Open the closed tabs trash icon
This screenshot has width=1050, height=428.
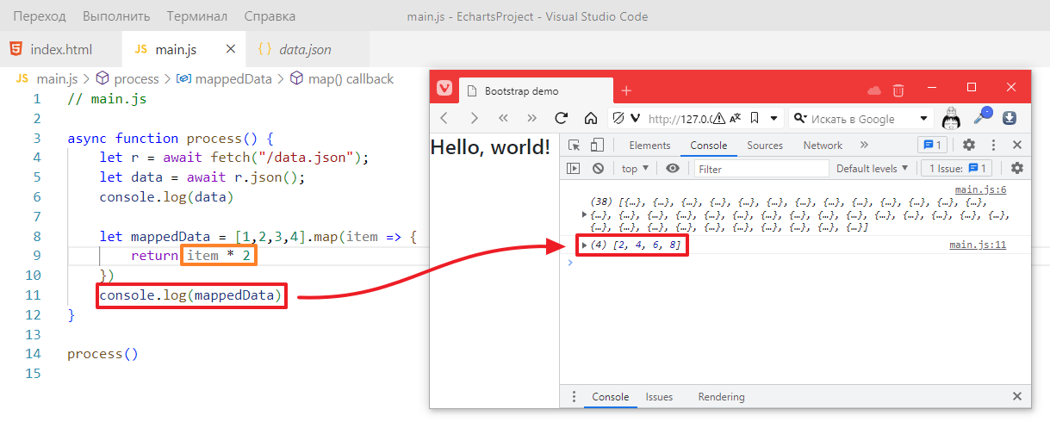click(898, 90)
